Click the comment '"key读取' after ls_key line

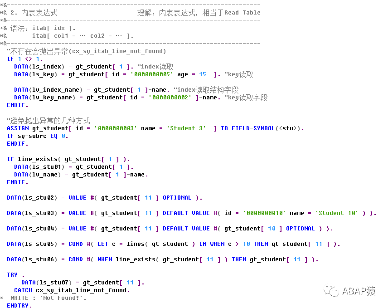238,74
